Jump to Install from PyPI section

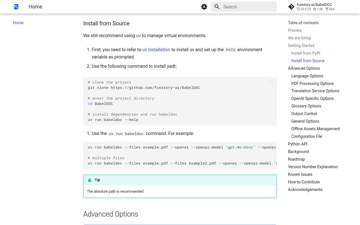coord(306,53)
